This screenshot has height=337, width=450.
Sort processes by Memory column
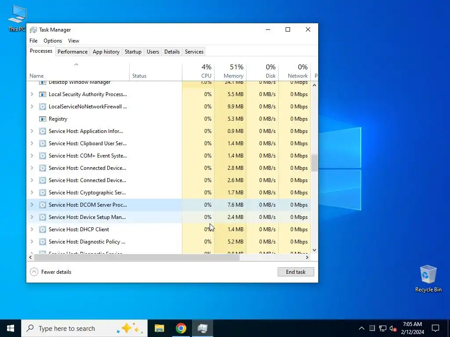pyautogui.click(x=230, y=72)
